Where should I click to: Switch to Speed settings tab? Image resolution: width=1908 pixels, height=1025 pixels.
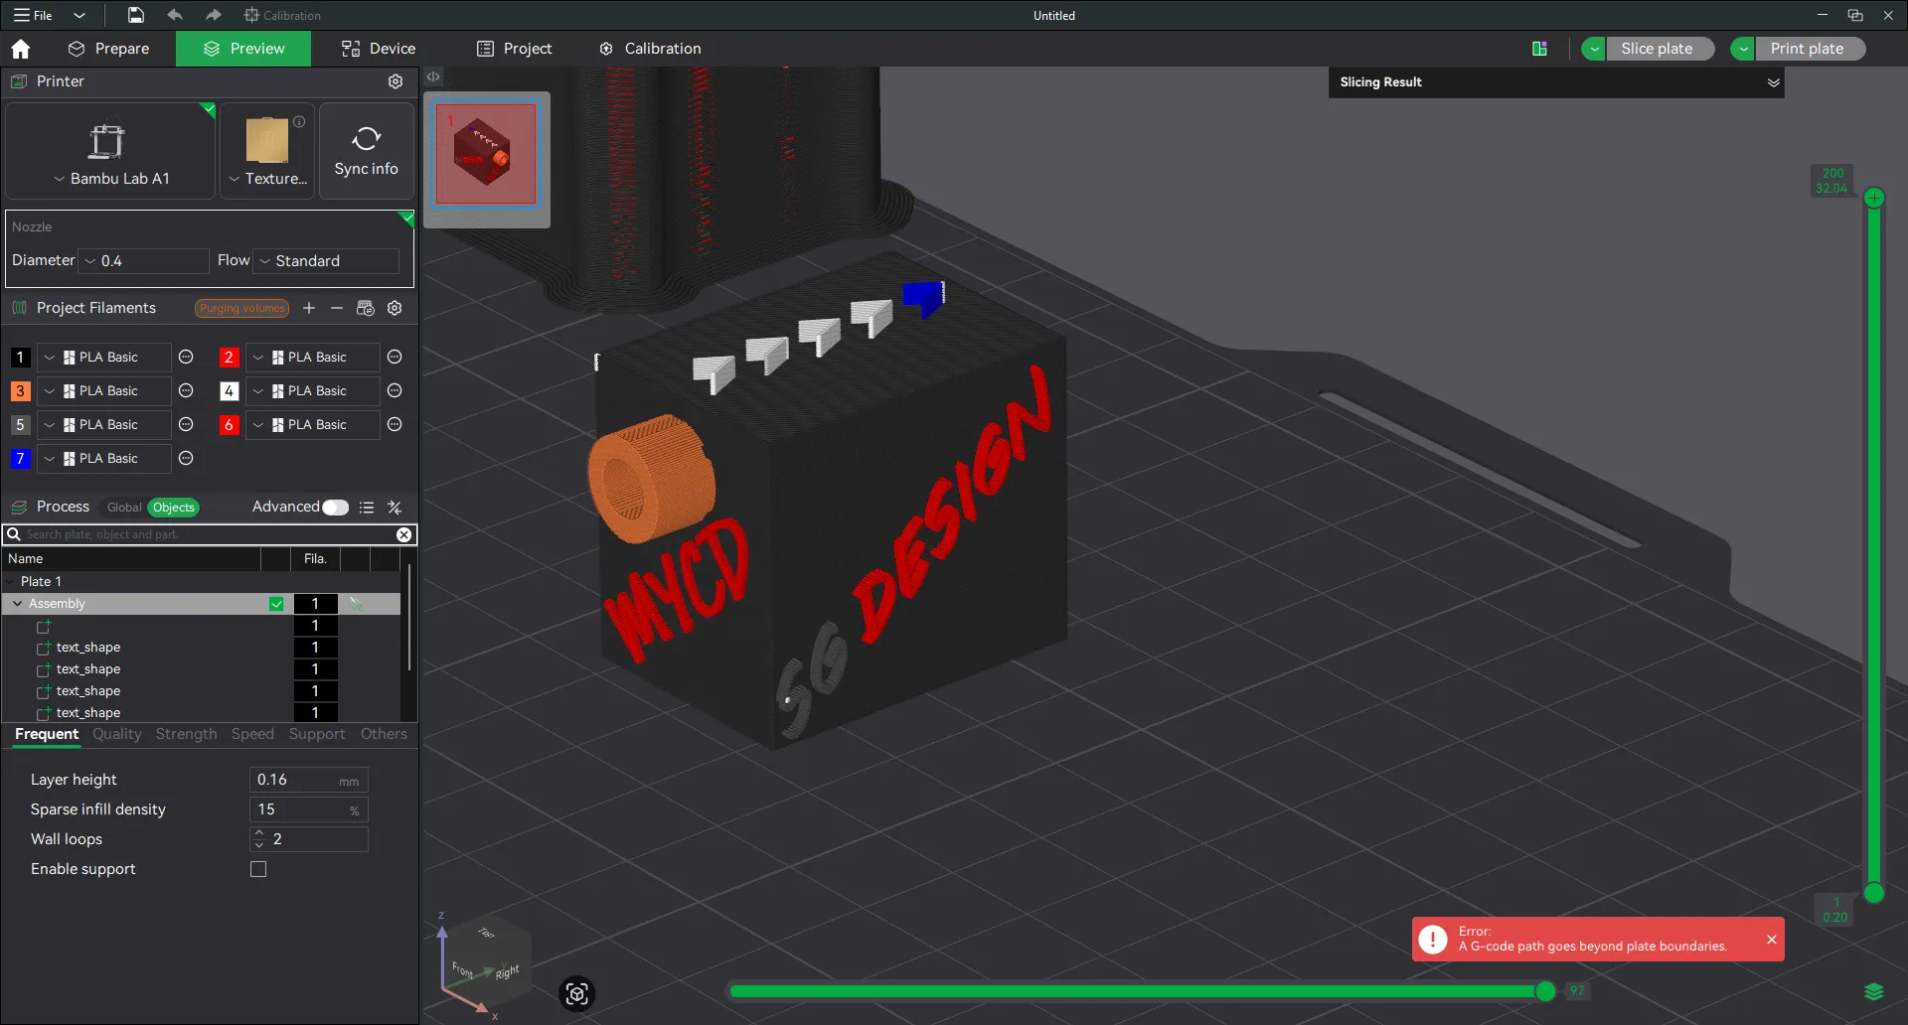[252, 734]
